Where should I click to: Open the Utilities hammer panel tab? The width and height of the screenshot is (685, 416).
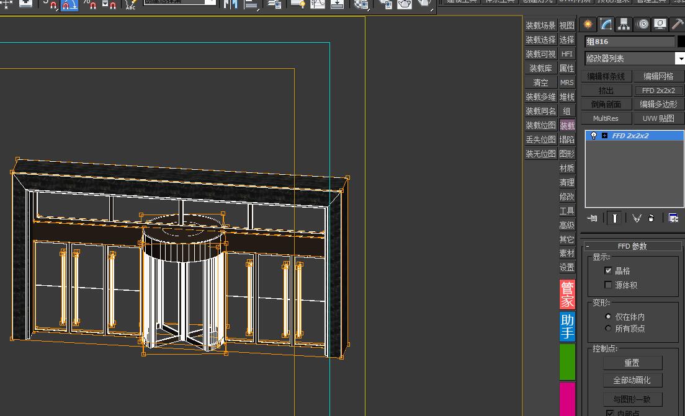point(678,24)
